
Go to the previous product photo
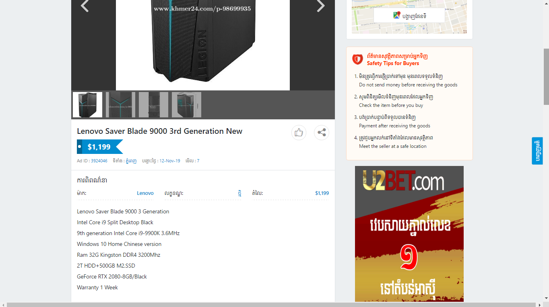[85, 6]
